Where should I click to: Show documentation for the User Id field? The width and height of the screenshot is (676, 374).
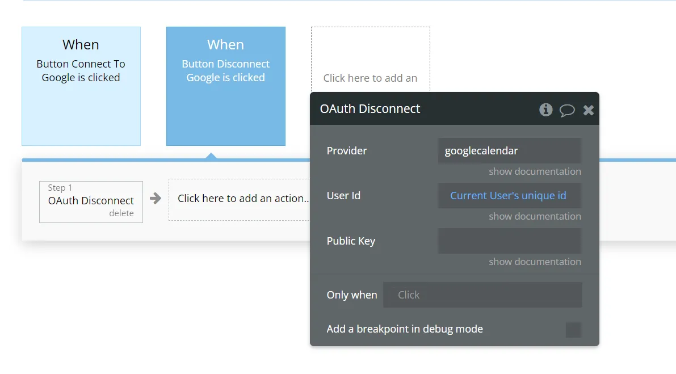point(535,216)
